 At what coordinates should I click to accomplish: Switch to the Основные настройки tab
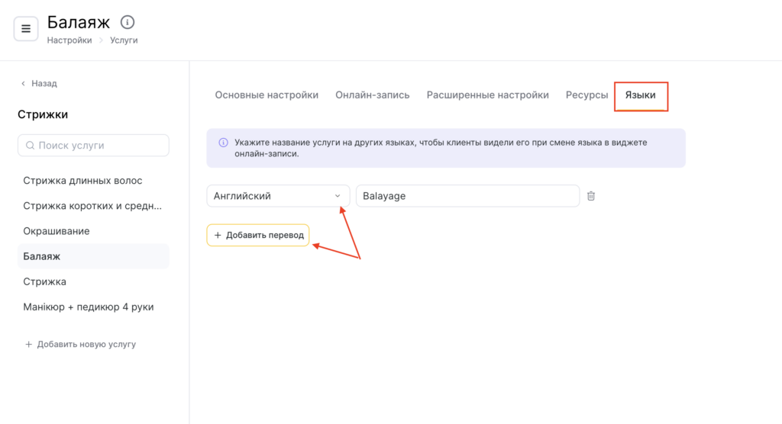click(x=267, y=95)
